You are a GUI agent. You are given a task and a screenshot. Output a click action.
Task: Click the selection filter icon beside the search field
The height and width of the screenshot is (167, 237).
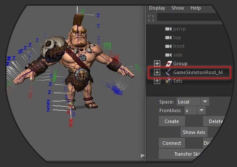[151, 18]
